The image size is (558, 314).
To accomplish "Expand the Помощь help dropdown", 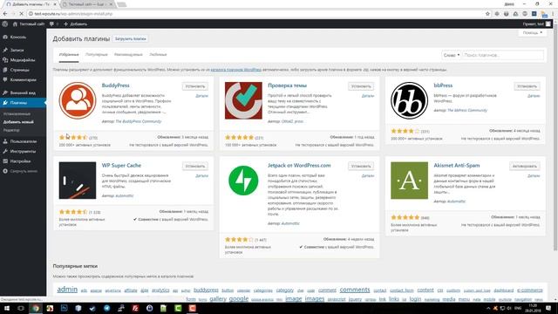I will coord(532,33).
